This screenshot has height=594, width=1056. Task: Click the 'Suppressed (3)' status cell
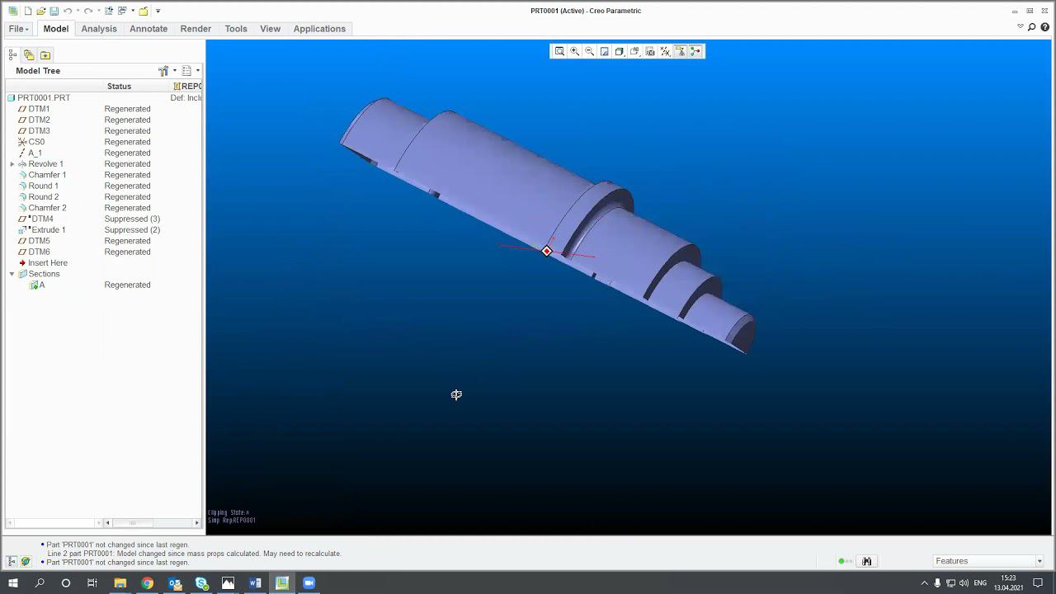[132, 219]
